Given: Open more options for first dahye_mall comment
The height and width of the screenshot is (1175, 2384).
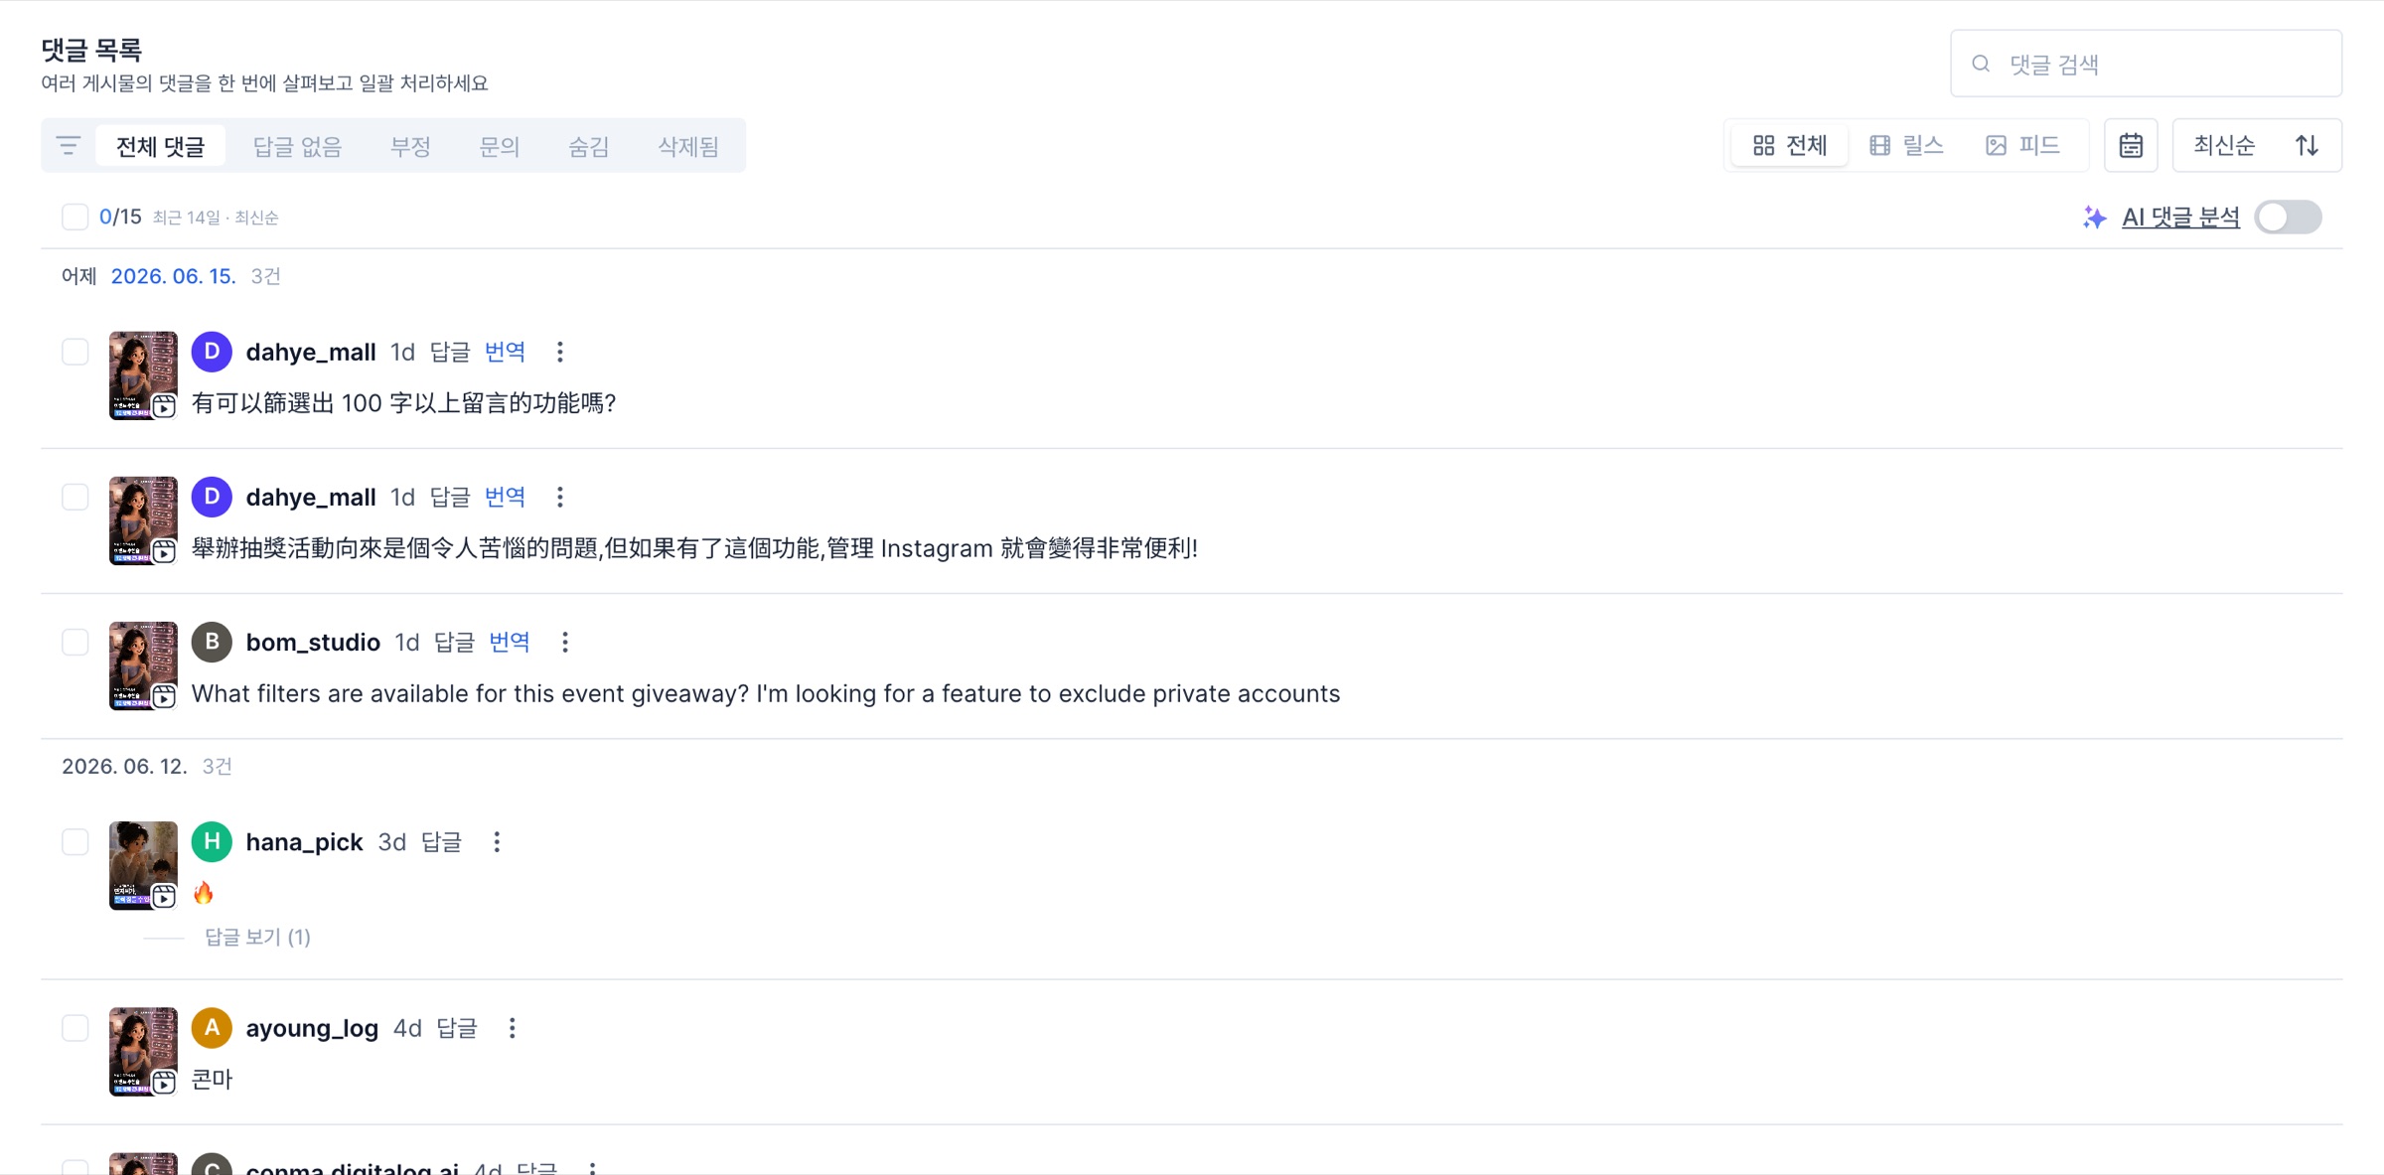Looking at the screenshot, I should point(560,352).
